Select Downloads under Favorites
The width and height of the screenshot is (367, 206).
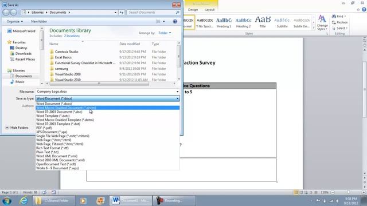tap(21, 53)
